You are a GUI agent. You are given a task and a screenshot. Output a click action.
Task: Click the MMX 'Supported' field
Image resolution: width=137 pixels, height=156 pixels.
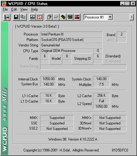click(x=57, y=118)
